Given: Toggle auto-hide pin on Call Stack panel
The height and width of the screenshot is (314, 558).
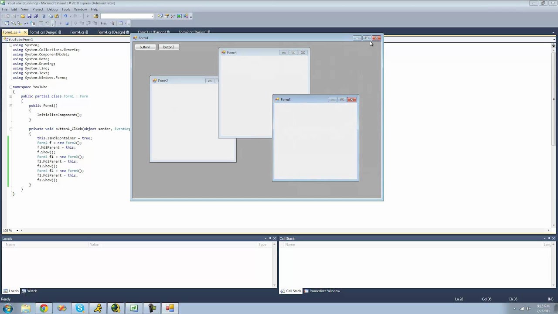Looking at the screenshot, I should coord(549,239).
